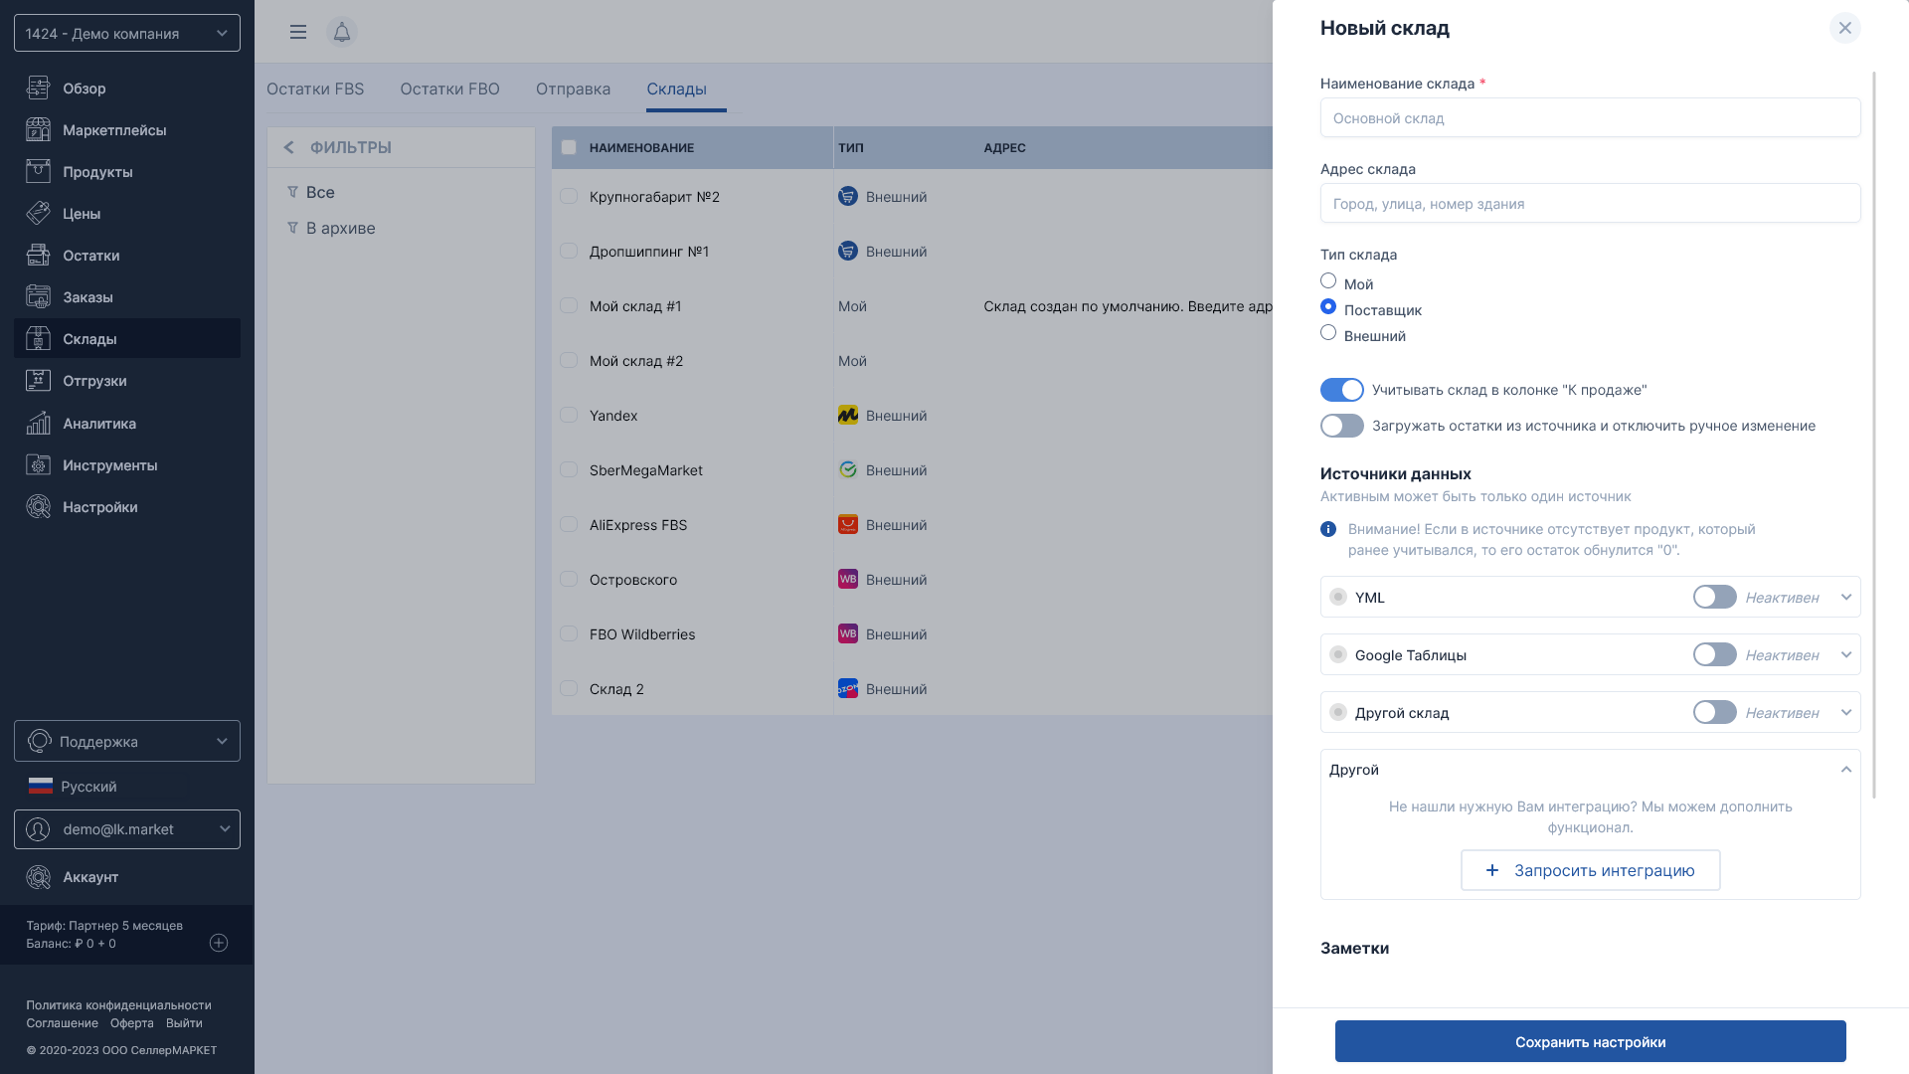Expand the YML source section chevron
1909x1074 pixels.
(x=1846, y=598)
